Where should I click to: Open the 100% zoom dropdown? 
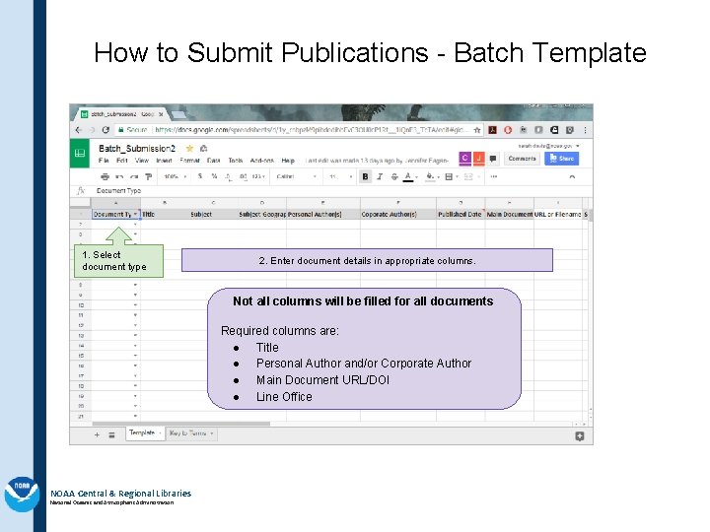[x=175, y=176]
